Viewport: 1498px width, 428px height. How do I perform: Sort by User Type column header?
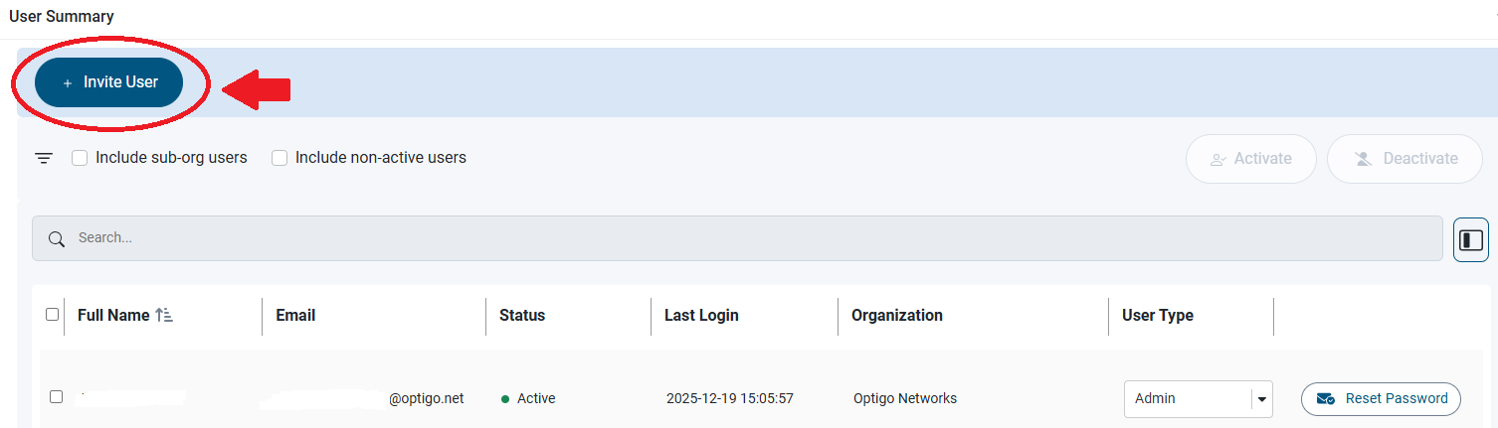tap(1158, 315)
